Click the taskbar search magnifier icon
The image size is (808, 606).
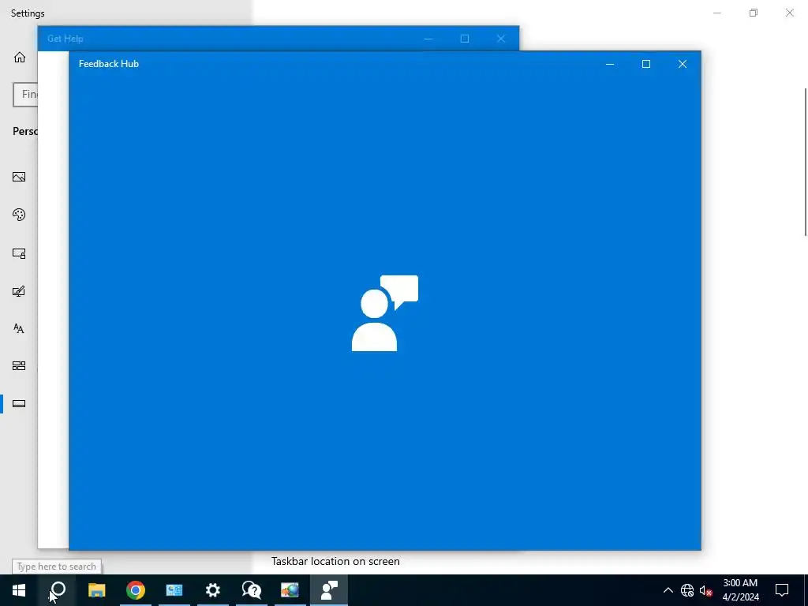(x=58, y=590)
